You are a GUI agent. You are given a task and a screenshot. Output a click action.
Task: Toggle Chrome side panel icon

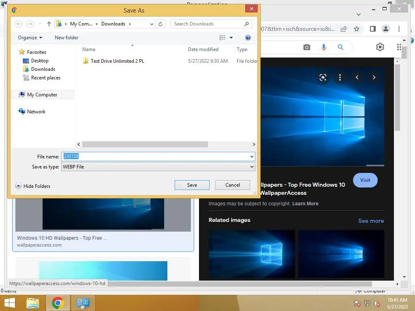[373, 29]
